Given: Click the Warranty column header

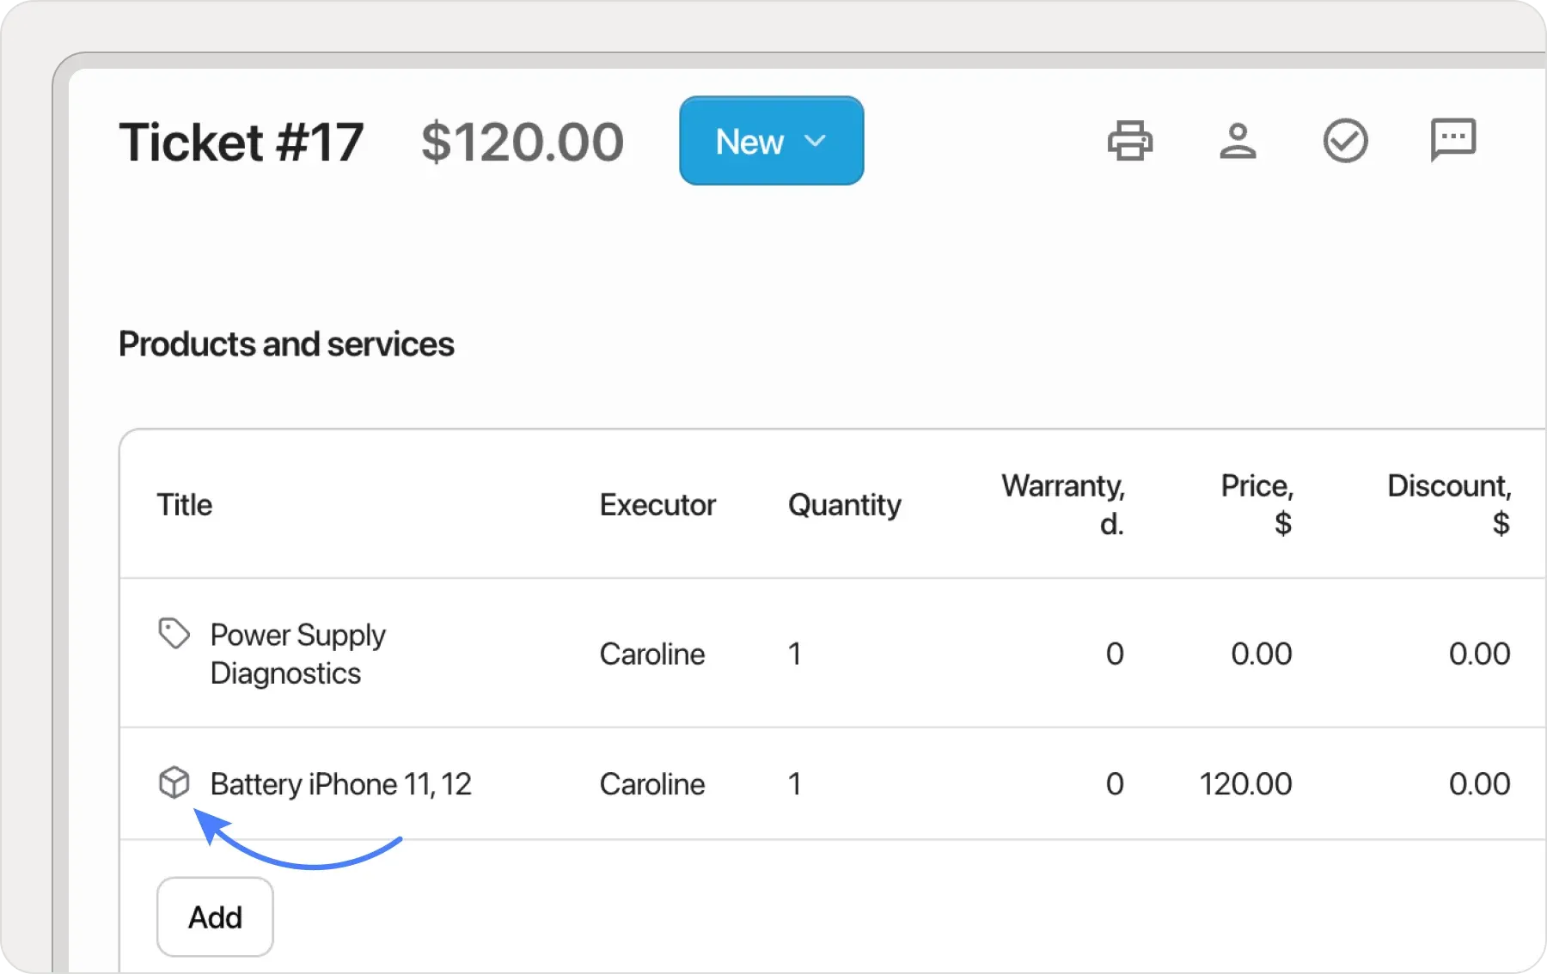Looking at the screenshot, I should 1062,504.
